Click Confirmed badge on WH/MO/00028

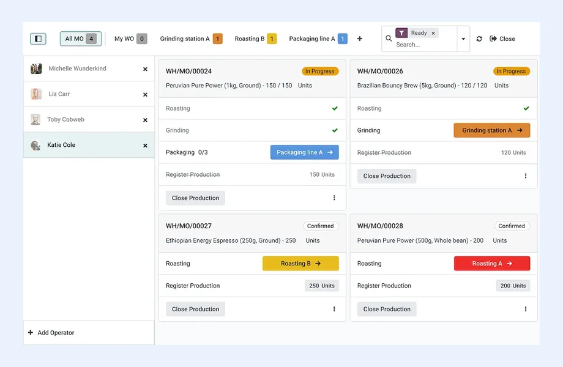click(512, 226)
